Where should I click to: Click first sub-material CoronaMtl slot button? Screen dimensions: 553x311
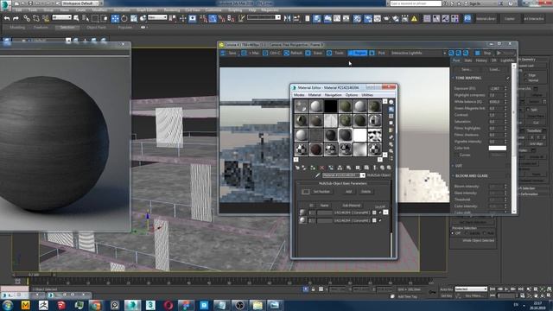coord(352,213)
